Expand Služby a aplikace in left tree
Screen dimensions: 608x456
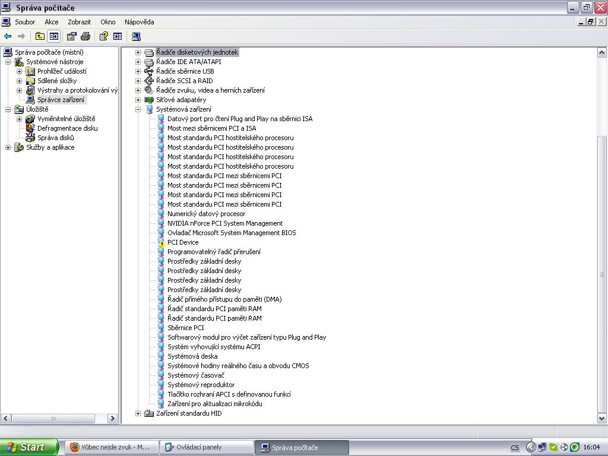point(8,147)
